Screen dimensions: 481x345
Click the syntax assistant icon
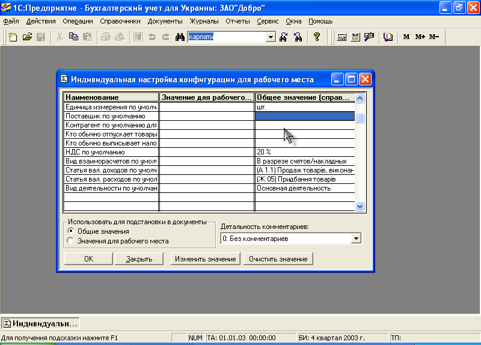click(369, 37)
